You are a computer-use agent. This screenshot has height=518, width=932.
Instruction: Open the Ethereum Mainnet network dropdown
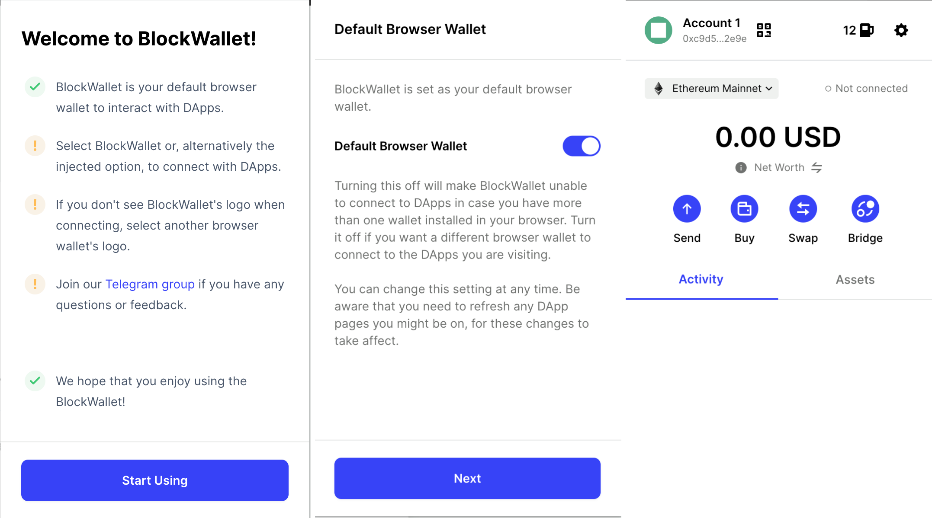pos(711,89)
